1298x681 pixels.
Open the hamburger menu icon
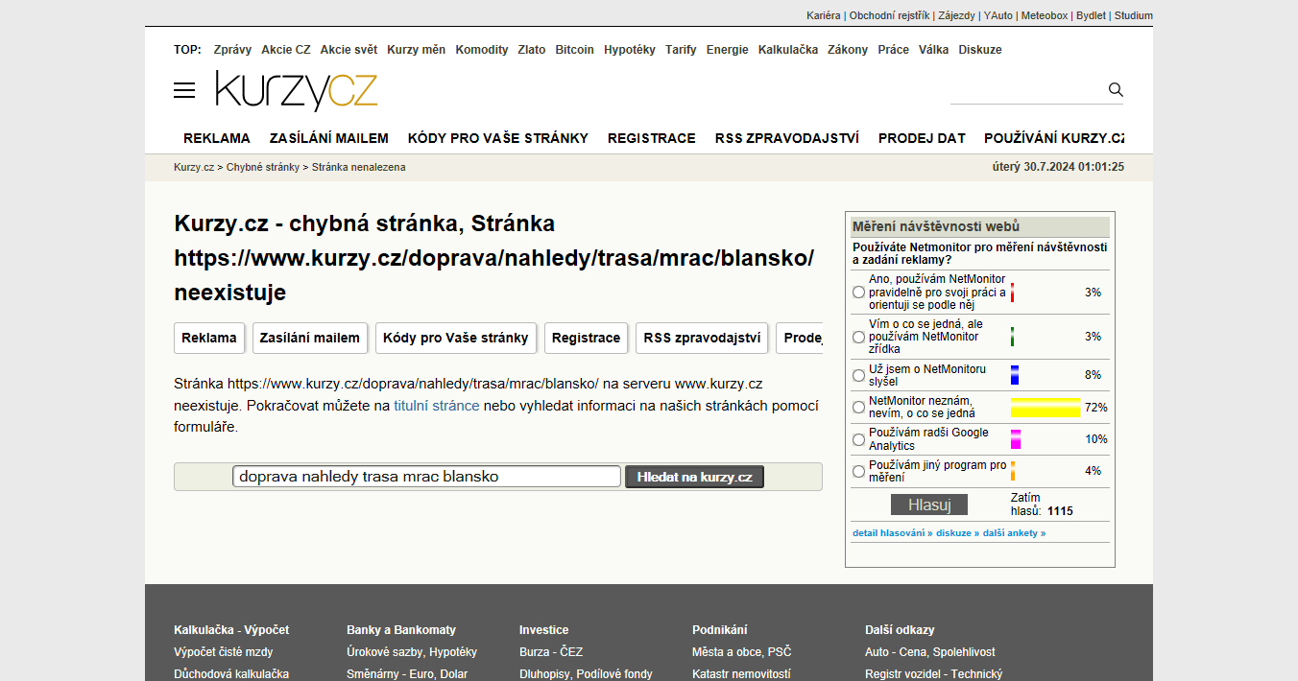[x=184, y=90]
